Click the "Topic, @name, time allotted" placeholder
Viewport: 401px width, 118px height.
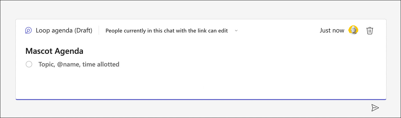pos(79,65)
